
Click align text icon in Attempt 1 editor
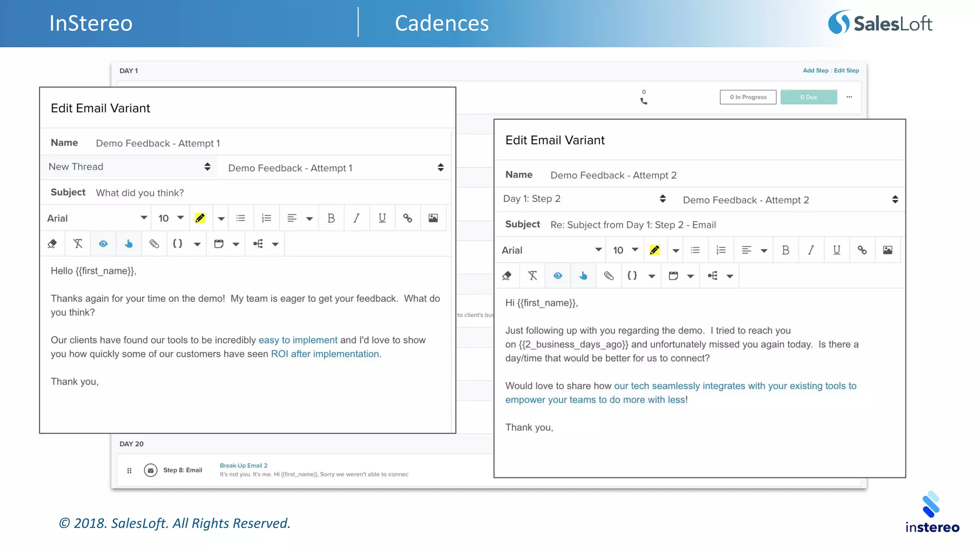292,218
